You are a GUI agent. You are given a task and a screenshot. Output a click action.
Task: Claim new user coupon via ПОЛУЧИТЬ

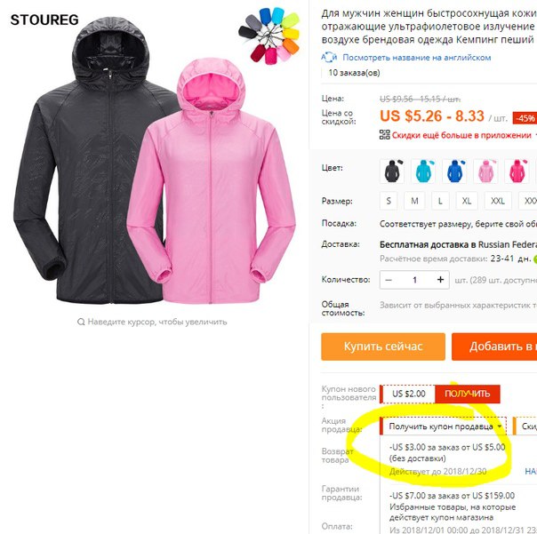(x=467, y=394)
